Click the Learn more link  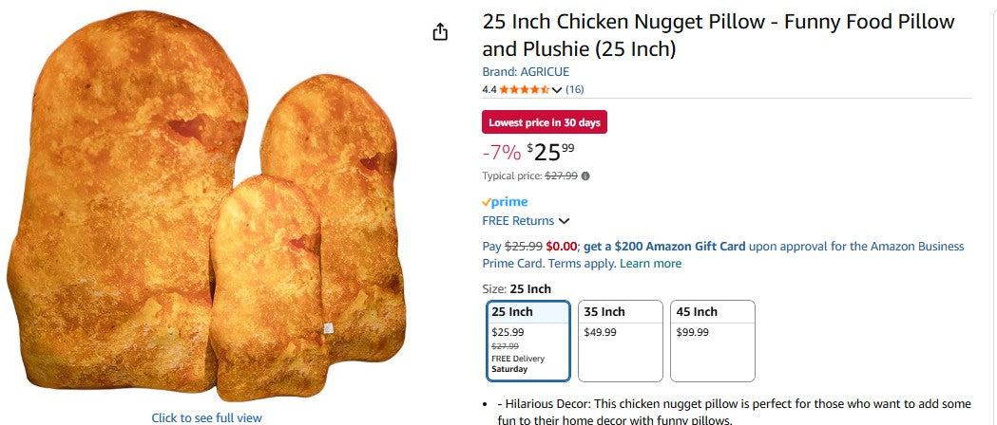click(x=650, y=264)
